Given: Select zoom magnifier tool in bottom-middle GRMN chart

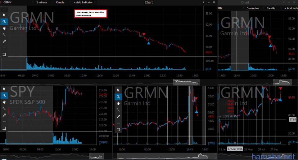Looking at the screenshot, I should point(118,97).
